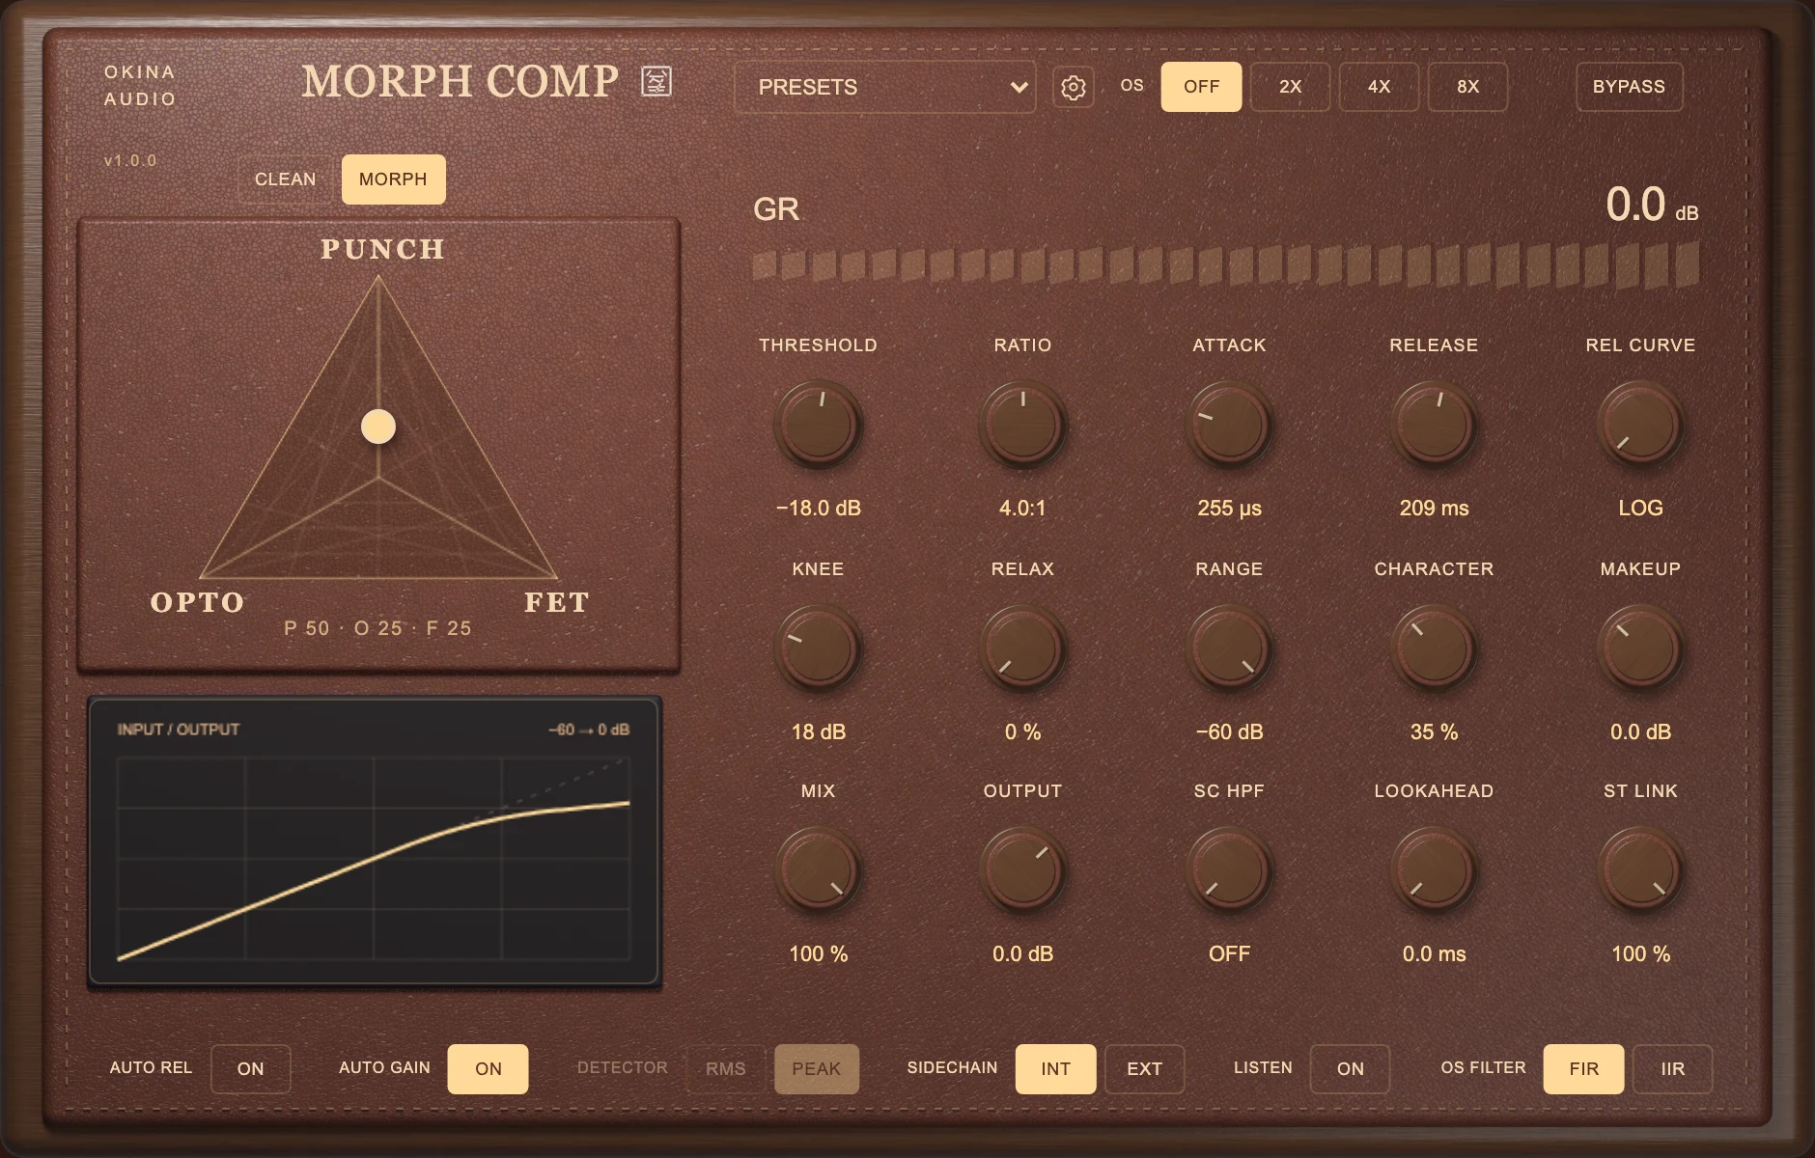Click the Attack knob
This screenshot has height=1158, width=1815.
tap(1229, 425)
